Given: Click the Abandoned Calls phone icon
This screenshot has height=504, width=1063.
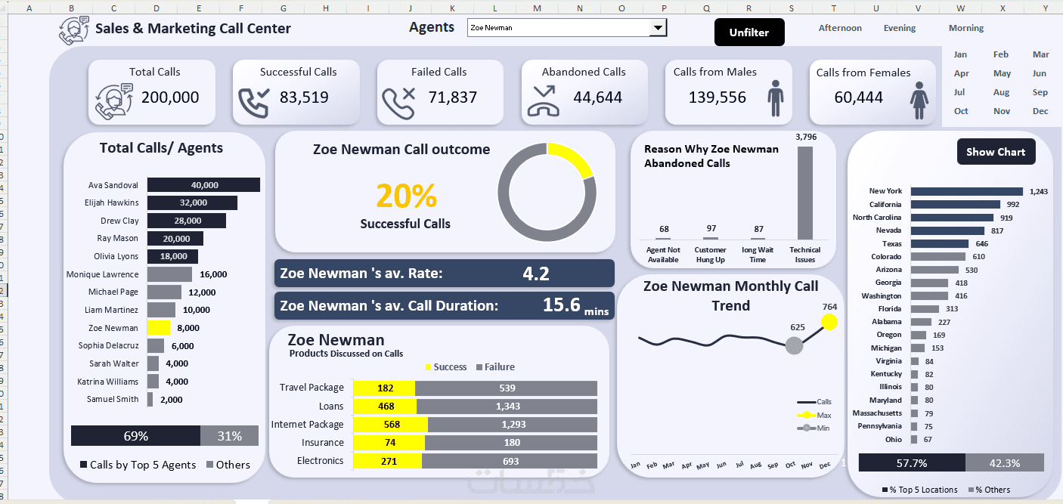Looking at the screenshot, I should click(543, 101).
